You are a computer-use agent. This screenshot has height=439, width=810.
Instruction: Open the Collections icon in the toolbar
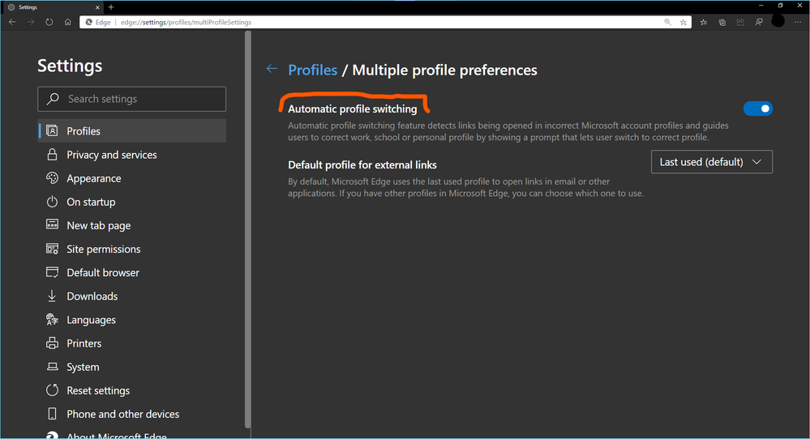pyautogui.click(x=722, y=22)
